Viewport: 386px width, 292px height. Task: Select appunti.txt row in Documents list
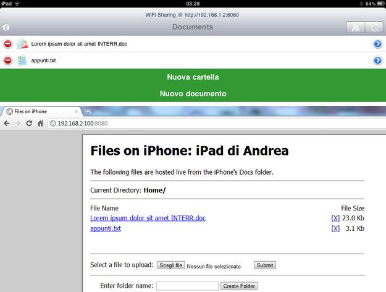(x=193, y=60)
